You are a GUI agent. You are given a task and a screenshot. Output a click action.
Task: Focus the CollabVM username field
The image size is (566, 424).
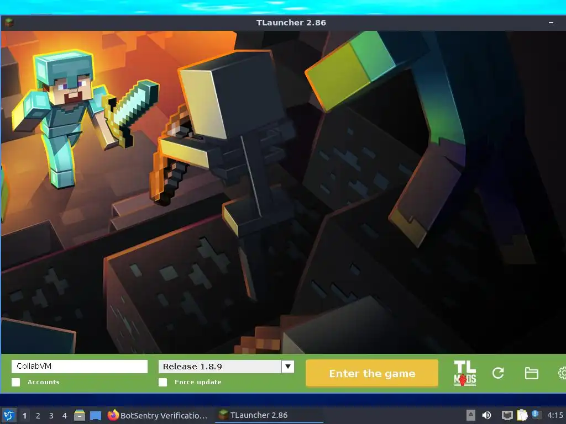(80, 367)
